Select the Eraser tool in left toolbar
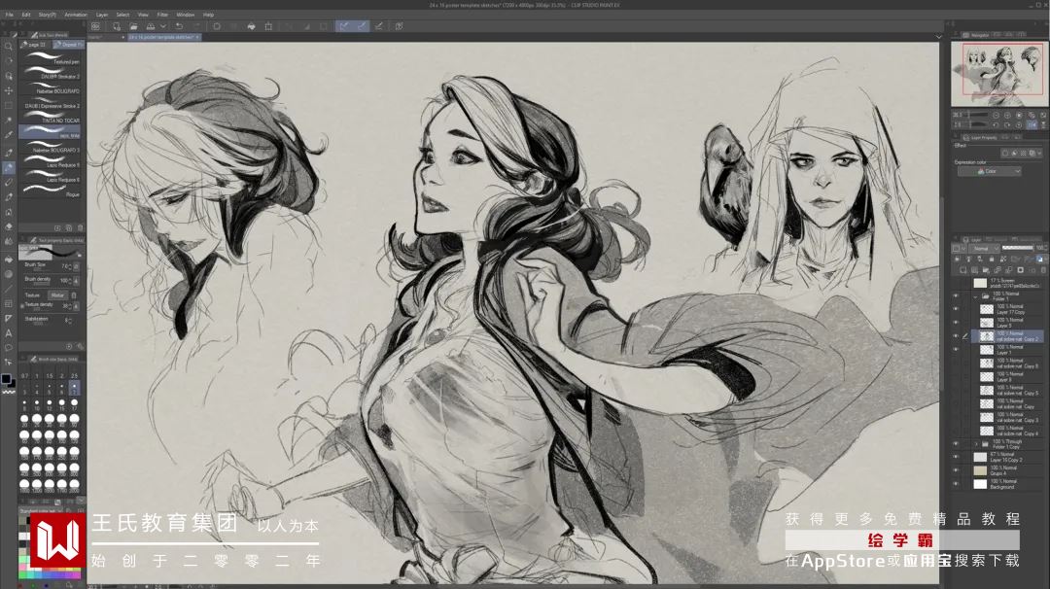The width and height of the screenshot is (1050, 589). pyautogui.click(x=9, y=226)
